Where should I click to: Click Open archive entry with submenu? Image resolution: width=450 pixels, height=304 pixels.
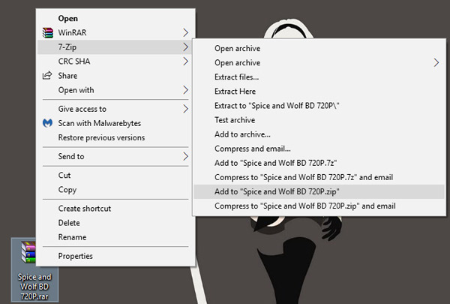tap(319, 62)
